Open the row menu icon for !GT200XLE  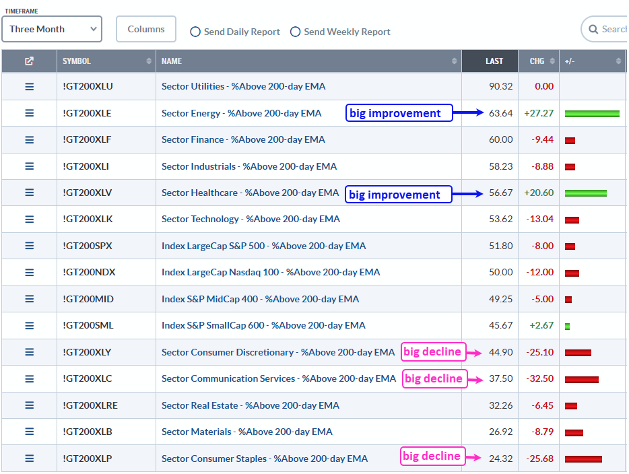(x=29, y=113)
